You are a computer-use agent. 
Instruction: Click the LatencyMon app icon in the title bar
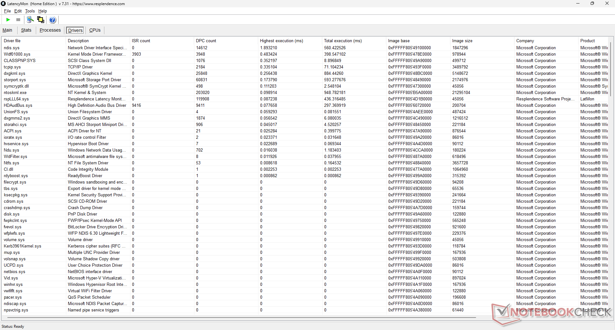[4, 4]
